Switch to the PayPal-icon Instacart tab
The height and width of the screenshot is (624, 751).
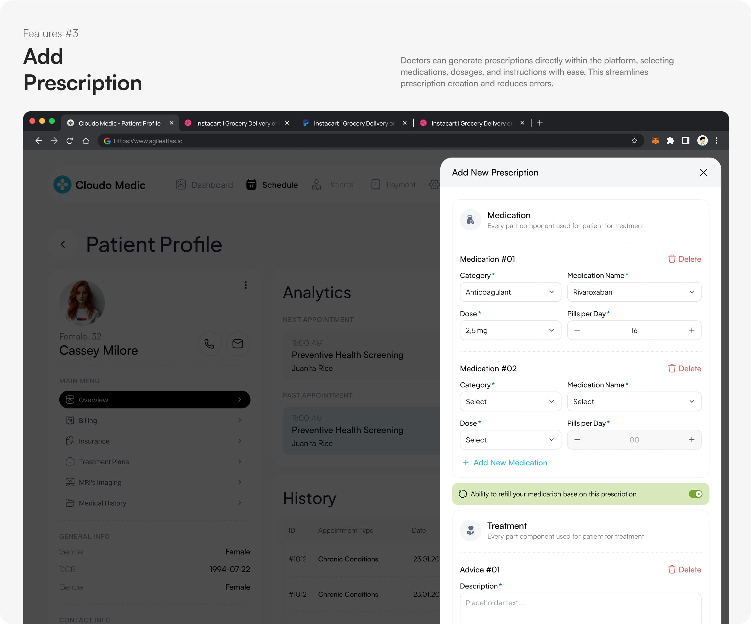(x=354, y=123)
